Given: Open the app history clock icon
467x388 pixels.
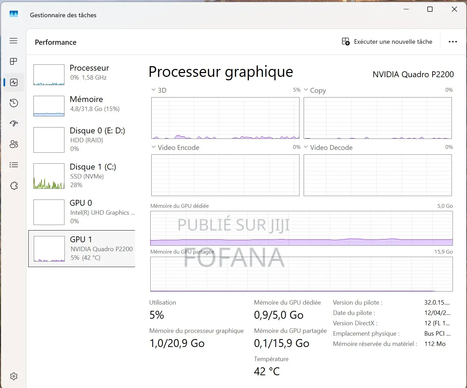Looking at the screenshot, I should pos(13,103).
